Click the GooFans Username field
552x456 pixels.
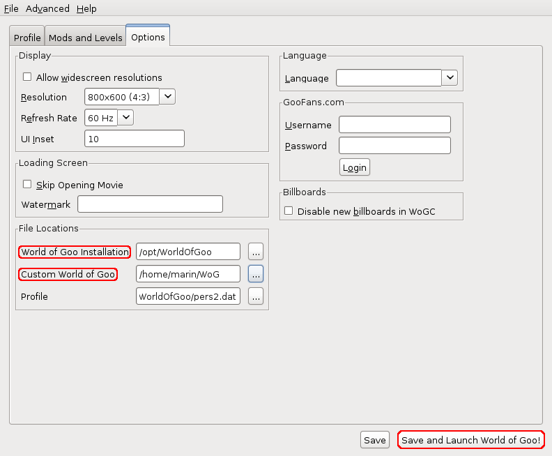(394, 125)
